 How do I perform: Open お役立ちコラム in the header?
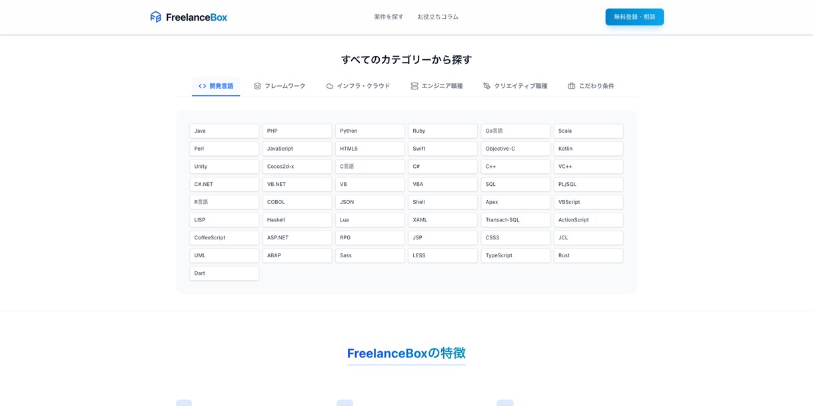pyautogui.click(x=438, y=17)
